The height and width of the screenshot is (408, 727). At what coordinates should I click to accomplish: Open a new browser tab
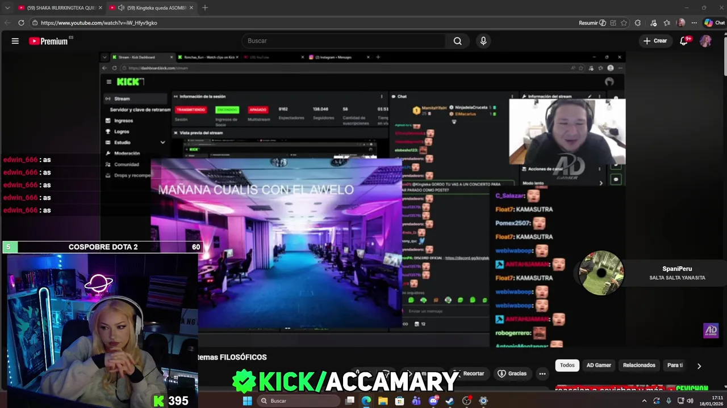[205, 8]
